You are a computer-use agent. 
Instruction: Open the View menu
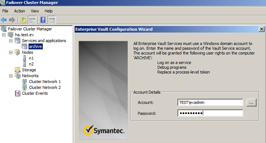pyautogui.click(x=35, y=11)
